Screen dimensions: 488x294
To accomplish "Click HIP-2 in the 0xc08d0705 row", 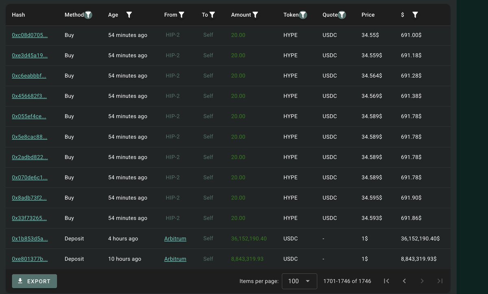I will (173, 35).
